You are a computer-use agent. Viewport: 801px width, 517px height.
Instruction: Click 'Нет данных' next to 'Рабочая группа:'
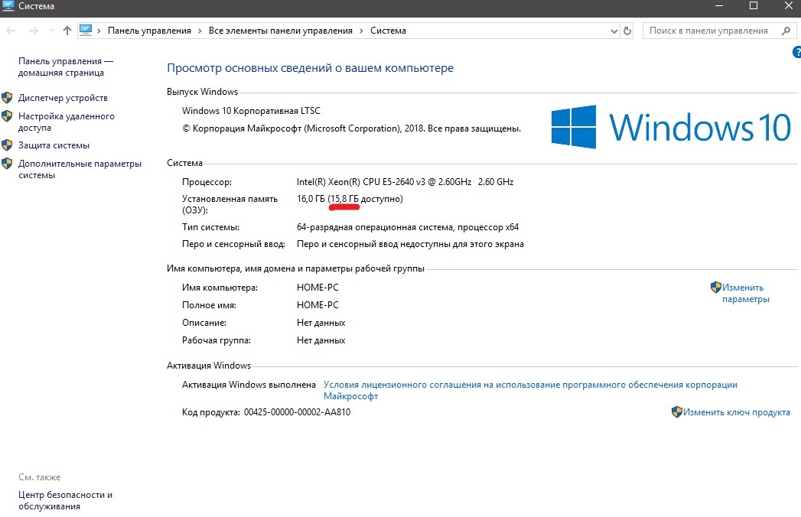click(x=321, y=340)
